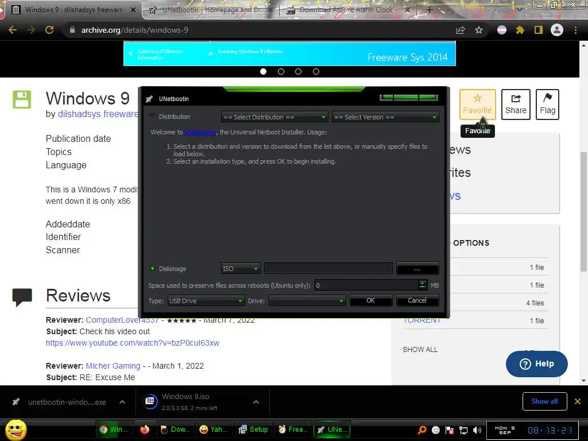Click the Share button on the item page

point(516,105)
